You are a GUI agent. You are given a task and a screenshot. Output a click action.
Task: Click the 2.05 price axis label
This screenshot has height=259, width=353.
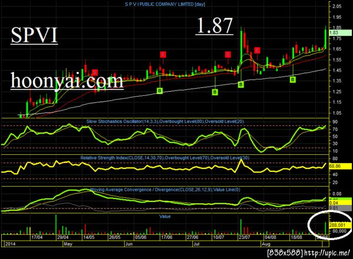337,6
